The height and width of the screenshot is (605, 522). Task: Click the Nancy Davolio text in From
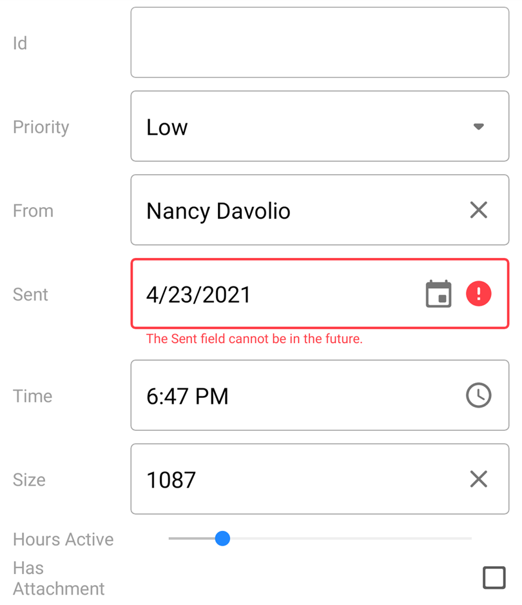click(x=218, y=211)
